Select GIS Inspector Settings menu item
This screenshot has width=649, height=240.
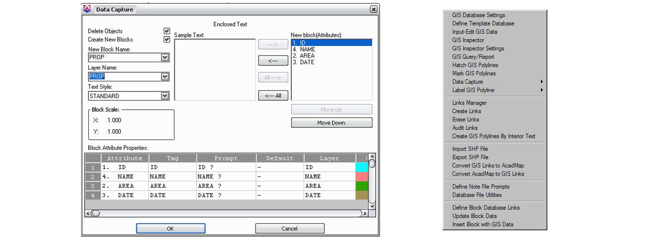click(x=478, y=48)
